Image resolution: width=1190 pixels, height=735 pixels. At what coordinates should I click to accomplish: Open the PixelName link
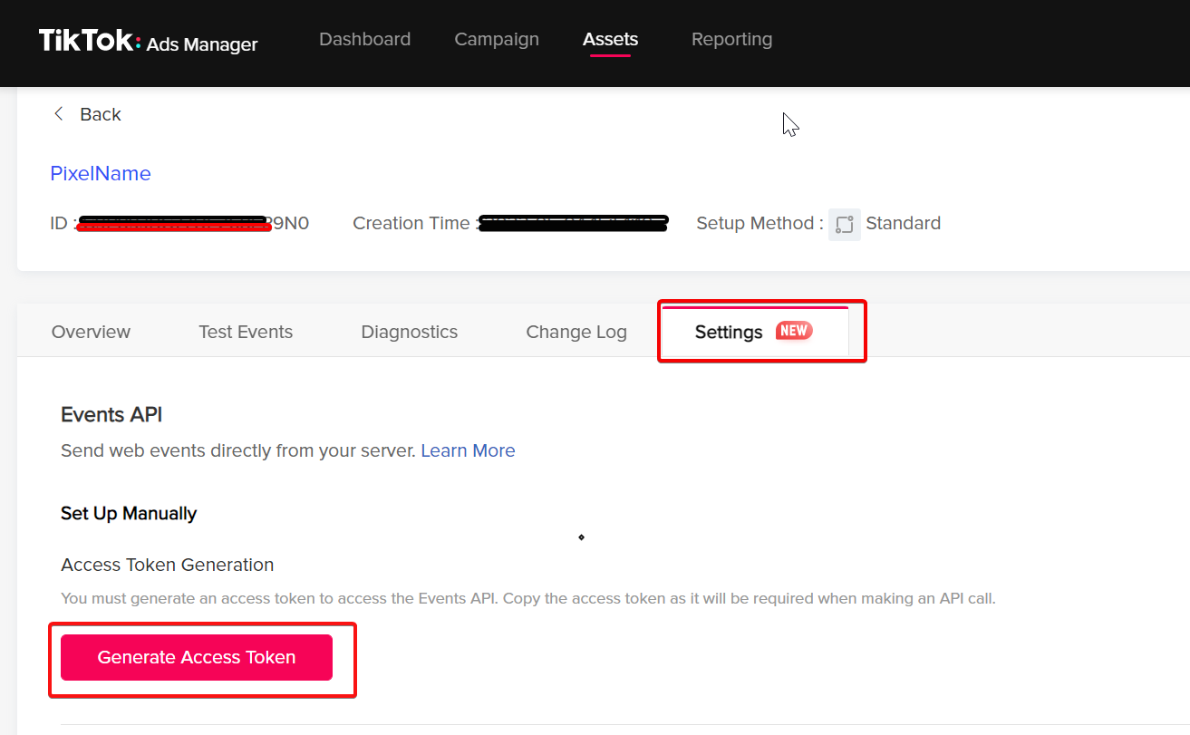point(101,173)
